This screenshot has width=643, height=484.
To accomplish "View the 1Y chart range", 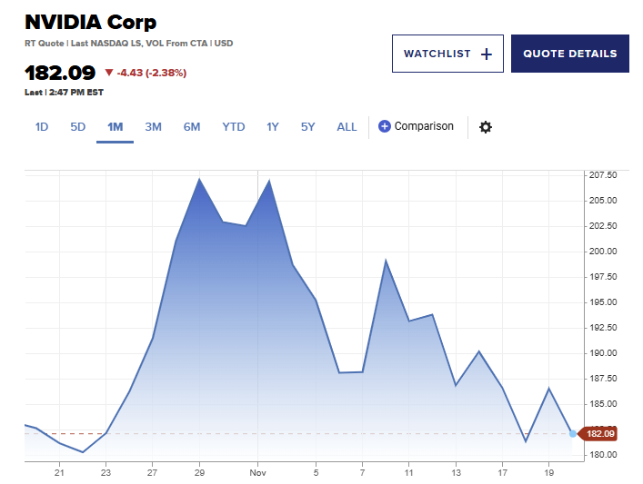I will [x=273, y=127].
